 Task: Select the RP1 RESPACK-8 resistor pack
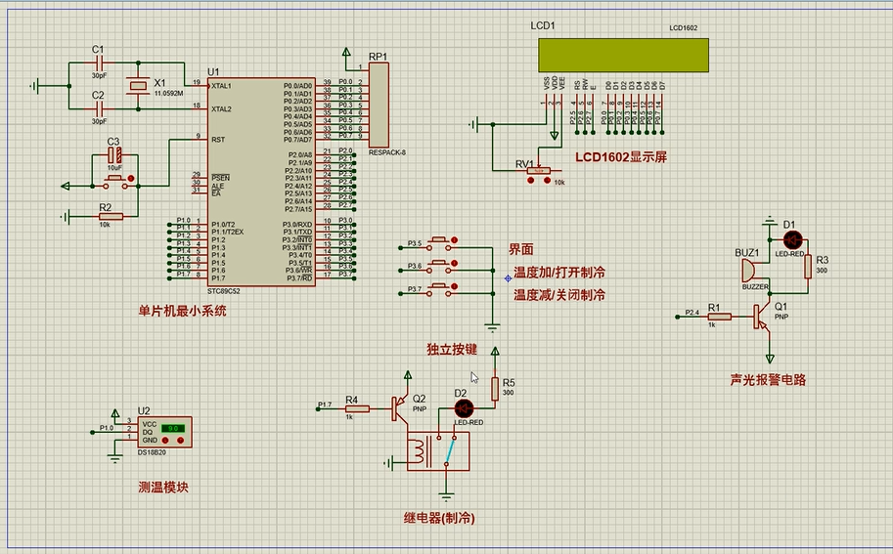tap(378, 105)
